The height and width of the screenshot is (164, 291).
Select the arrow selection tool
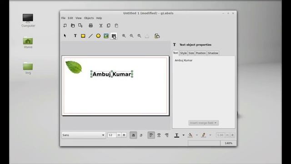(x=65, y=36)
